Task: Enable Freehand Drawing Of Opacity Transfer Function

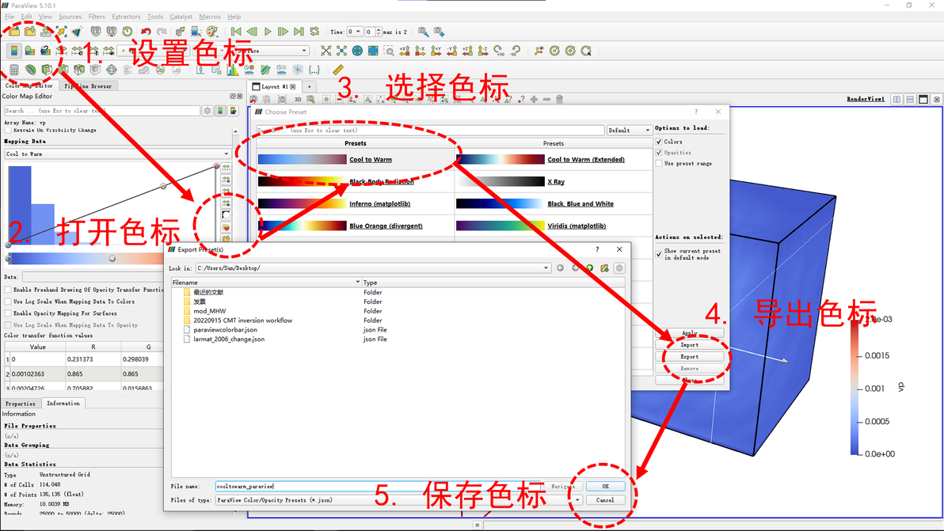Action: pos(8,290)
